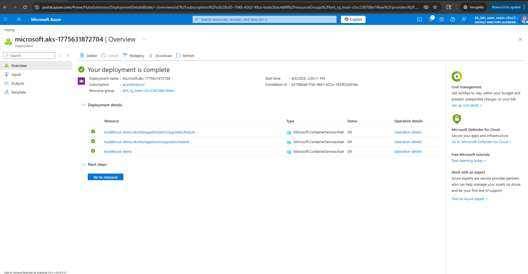Open the kodekloud-demo resource link
Screen dimensions: 528x274
pos(118,152)
